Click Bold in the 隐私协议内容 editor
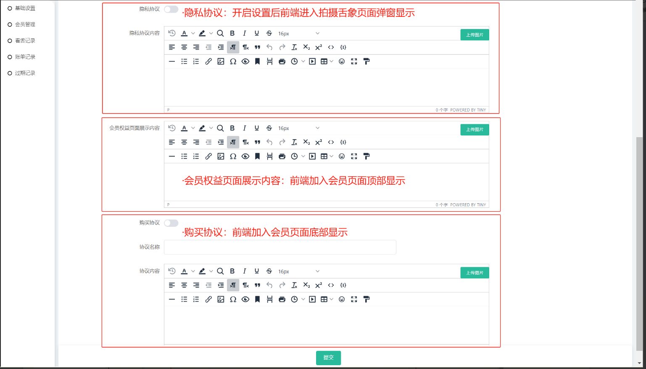Image resolution: width=646 pixels, height=369 pixels. coord(232,33)
